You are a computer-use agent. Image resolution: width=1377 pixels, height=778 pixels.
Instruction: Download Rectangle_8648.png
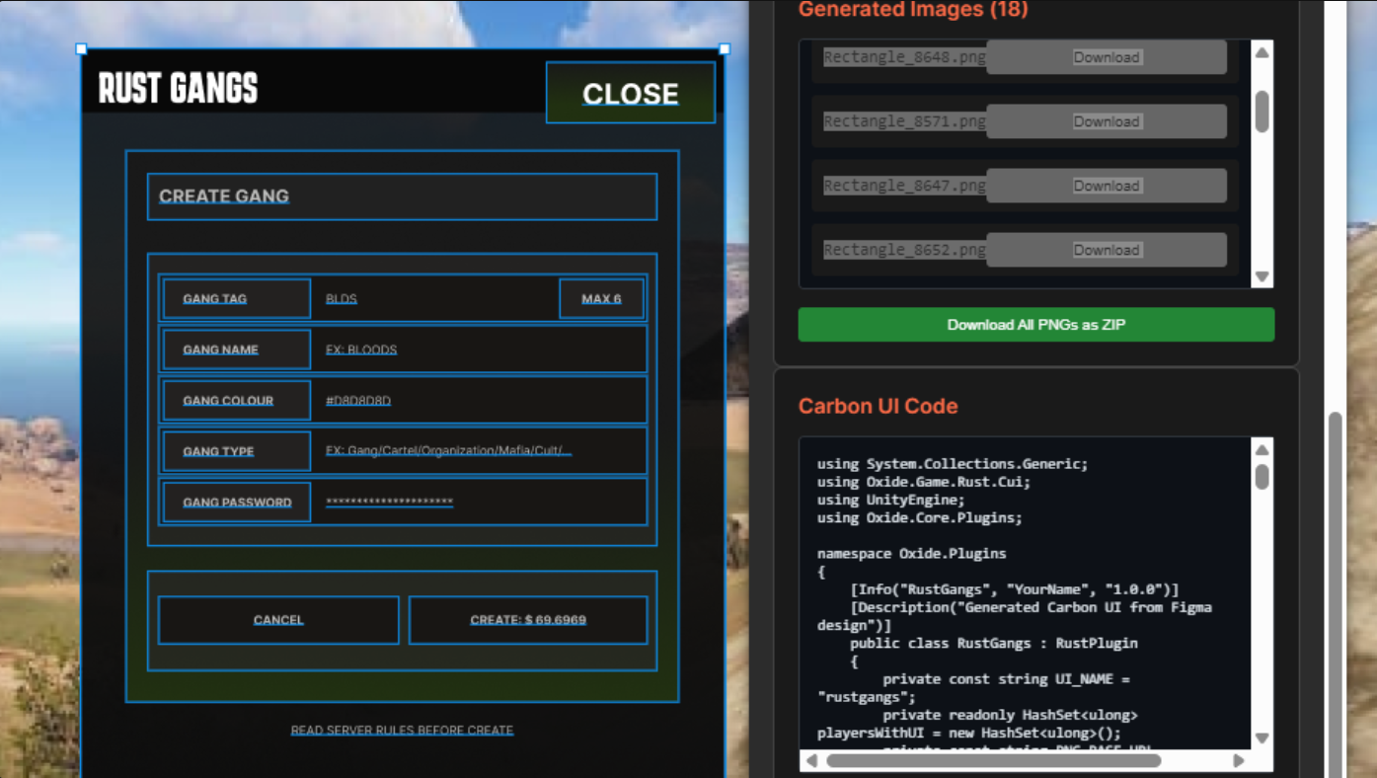pyautogui.click(x=1106, y=57)
